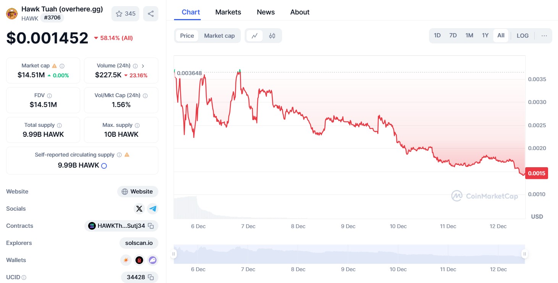Open the X (Twitter) social link
558x283 pixels.
click(x=139, y=209)
